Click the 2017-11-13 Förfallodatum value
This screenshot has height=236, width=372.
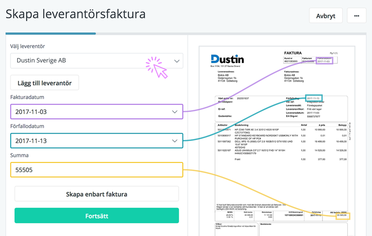[31, 141]
